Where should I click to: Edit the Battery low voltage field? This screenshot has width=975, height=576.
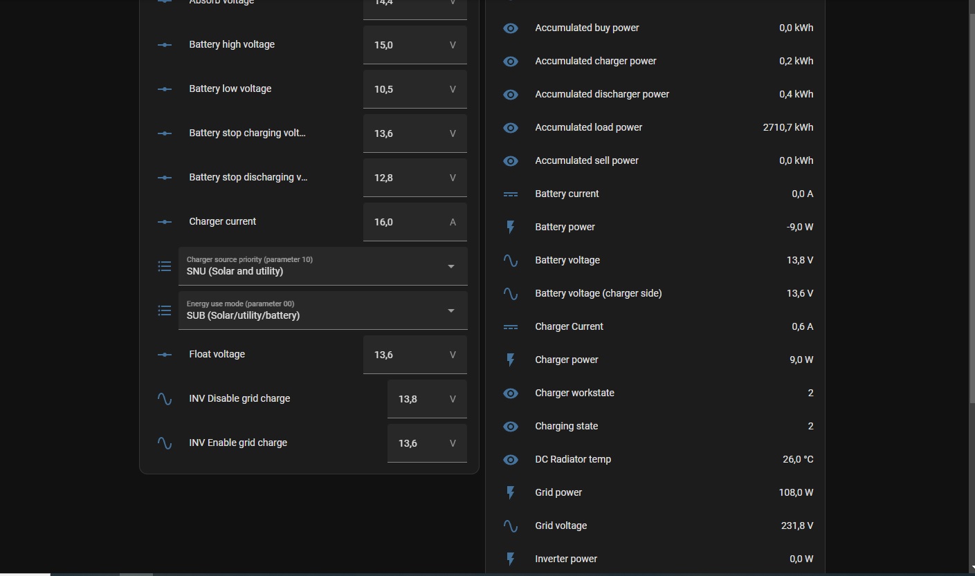tap(407, 89)
